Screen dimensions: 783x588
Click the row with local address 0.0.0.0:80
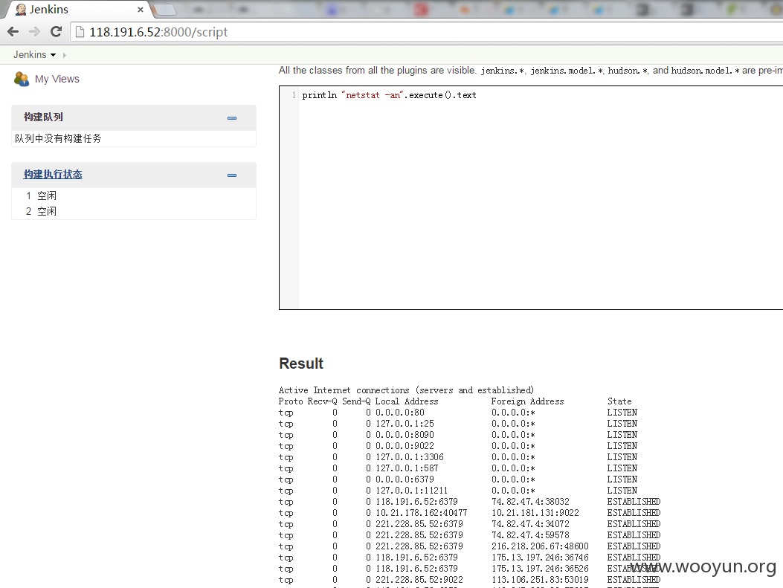(458, 413)
